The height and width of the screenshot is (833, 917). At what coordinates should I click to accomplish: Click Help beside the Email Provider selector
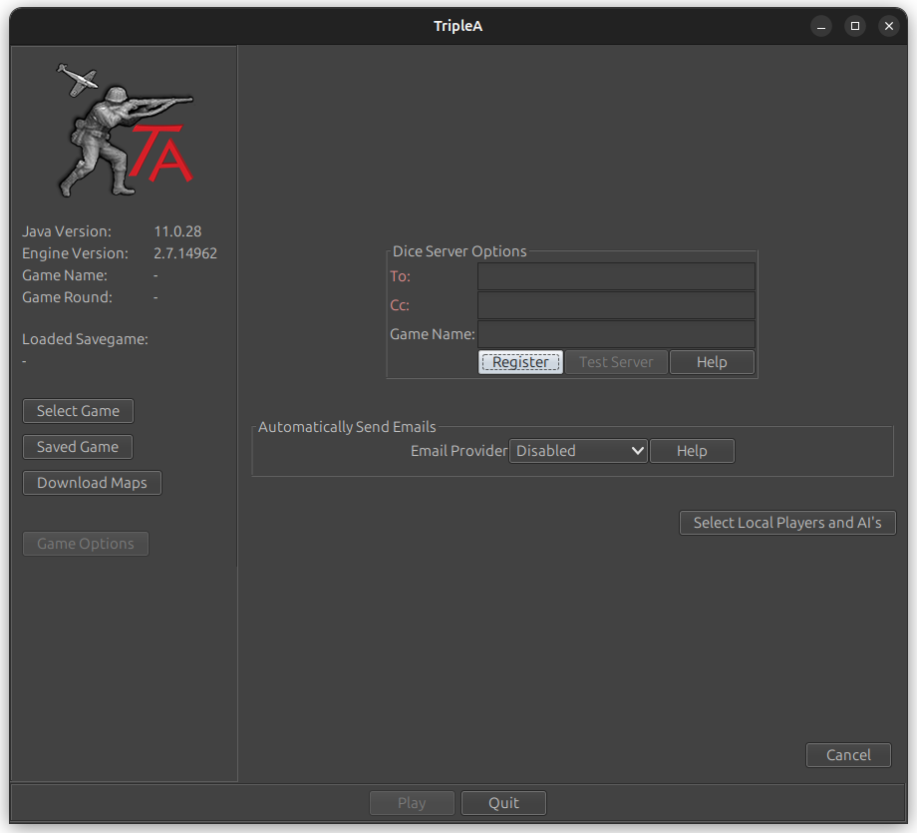[x=692, y=450]
